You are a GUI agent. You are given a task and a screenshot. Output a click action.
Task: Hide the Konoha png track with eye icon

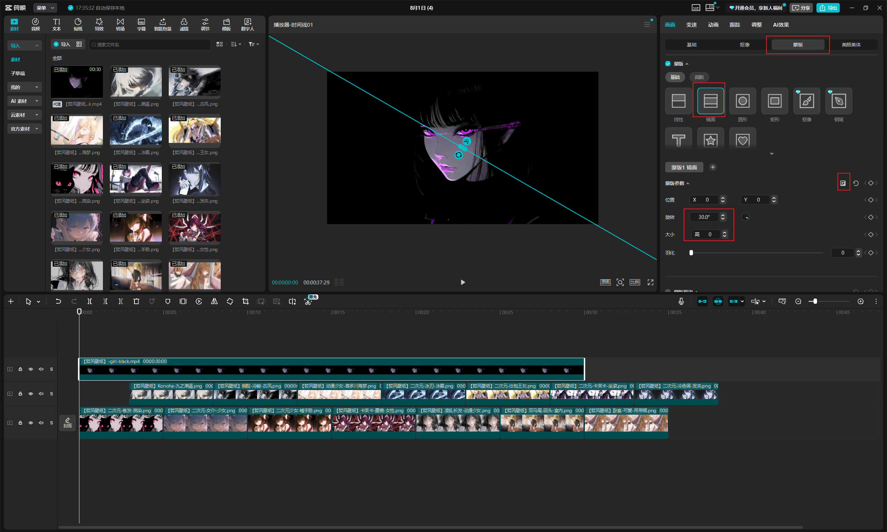[31, 393]
